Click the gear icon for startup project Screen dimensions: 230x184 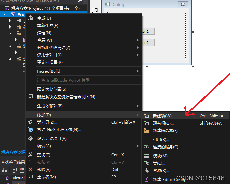[30, 138]
